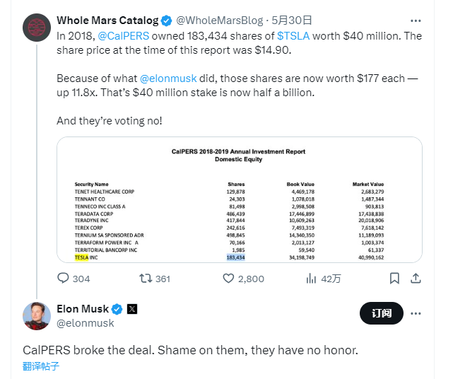The image size is (453, 379).
Task: Click Whole Mars Catalog verified badge
Action: (x=167, y=21)
